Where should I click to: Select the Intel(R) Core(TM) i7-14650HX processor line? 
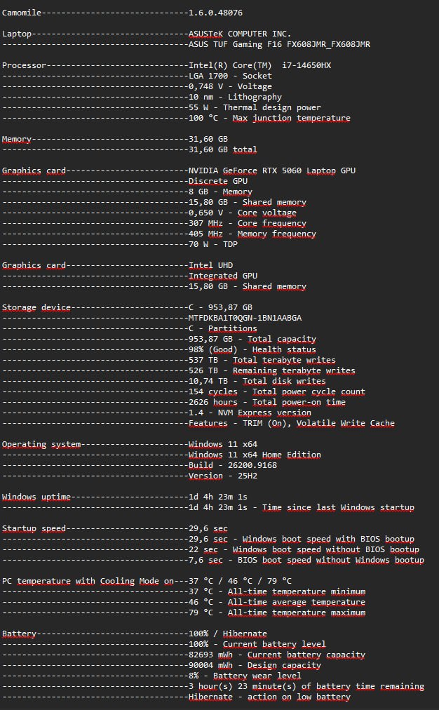click(x=259, y=65)
